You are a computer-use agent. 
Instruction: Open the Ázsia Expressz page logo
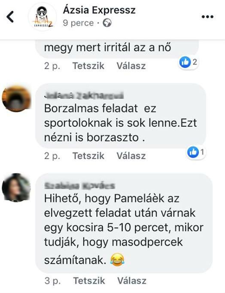[43, 17]
